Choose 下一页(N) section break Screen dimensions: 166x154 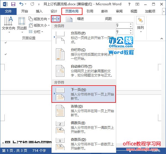pos(84,94)
